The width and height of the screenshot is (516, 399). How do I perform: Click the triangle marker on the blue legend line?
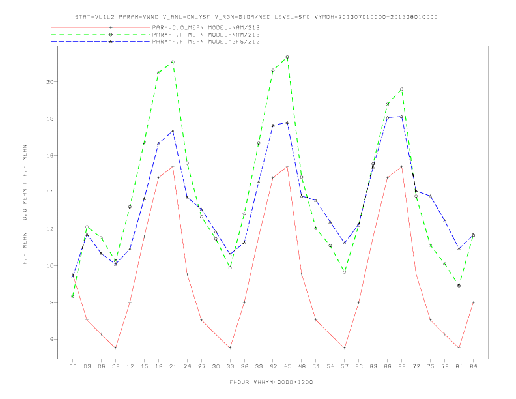111,42
